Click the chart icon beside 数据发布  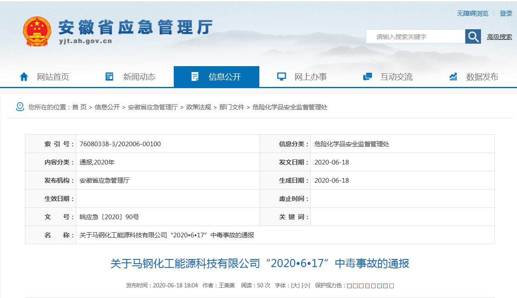click(x=453, y=77)
